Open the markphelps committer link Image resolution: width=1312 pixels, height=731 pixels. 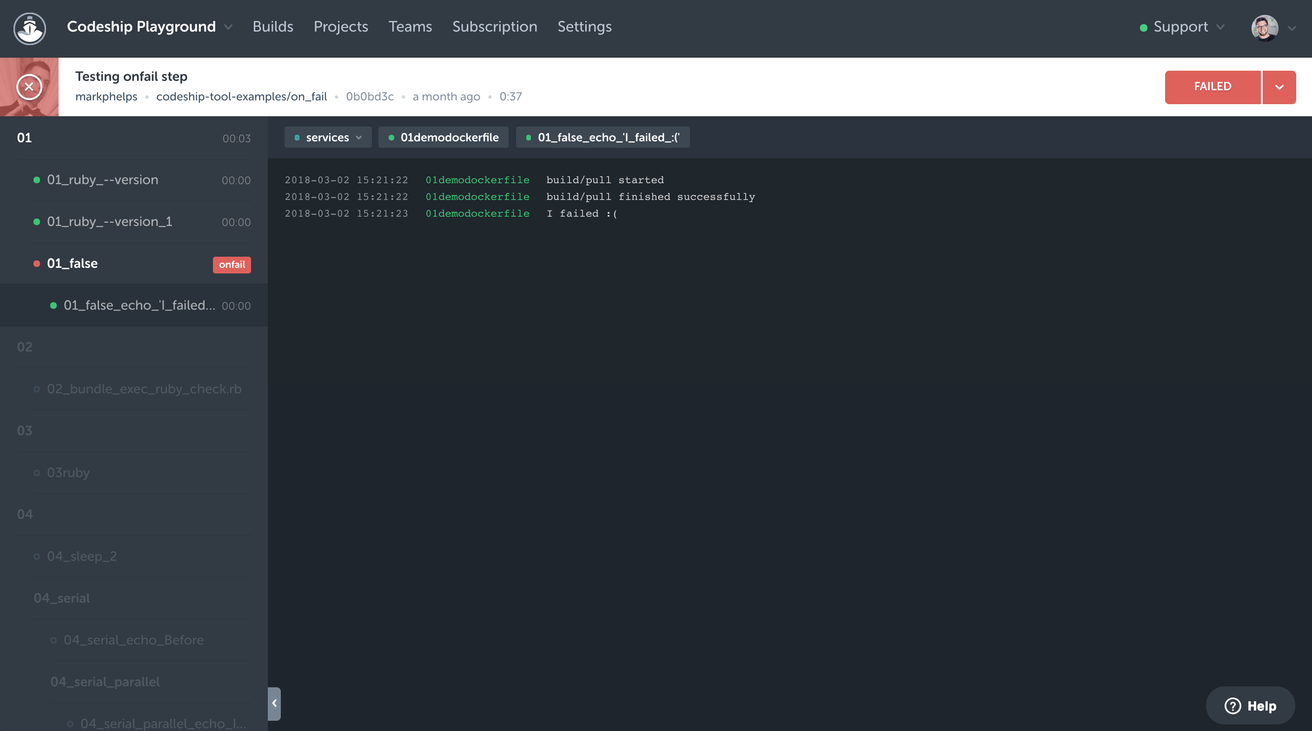[106, 96]
